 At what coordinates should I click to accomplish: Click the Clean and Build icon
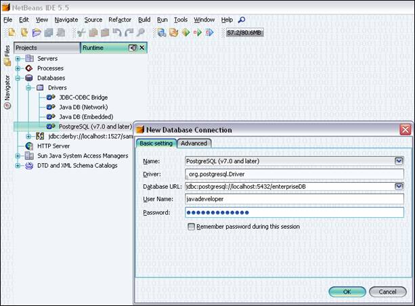tap(174, 32)
